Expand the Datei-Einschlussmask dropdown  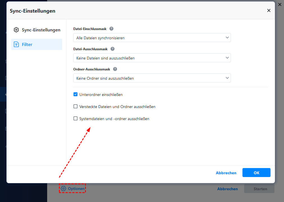pyautogui.click(x=152, y=38)
